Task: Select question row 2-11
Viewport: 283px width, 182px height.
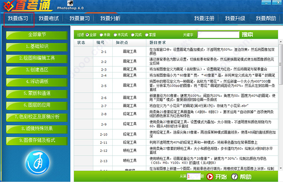Action: tap(176, 142)
